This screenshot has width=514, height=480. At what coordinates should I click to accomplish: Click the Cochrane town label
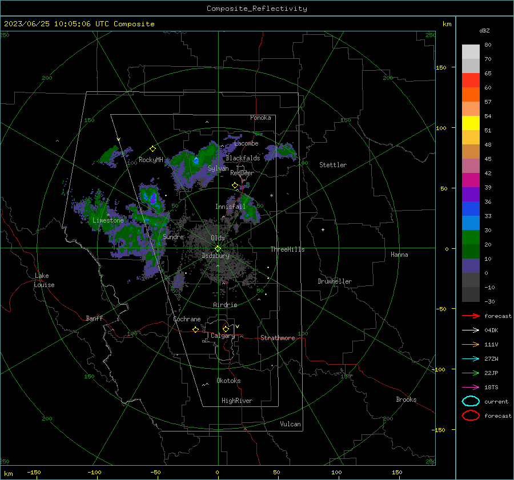pos(187,319)
